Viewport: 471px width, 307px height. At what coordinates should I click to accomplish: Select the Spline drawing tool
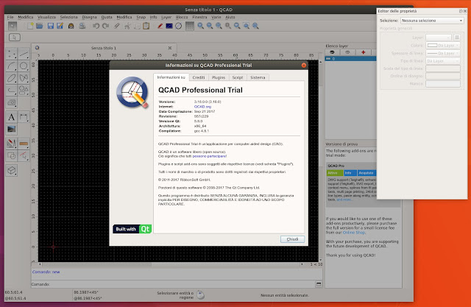[x=24, y=78]
